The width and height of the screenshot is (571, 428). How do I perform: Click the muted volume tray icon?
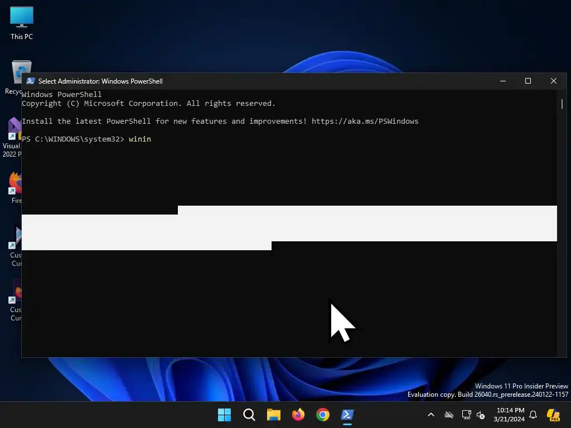(481, 415)
